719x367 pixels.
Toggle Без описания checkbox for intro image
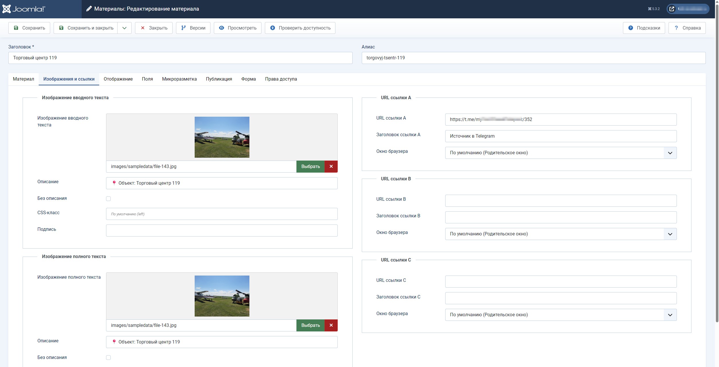click(108, 199)
